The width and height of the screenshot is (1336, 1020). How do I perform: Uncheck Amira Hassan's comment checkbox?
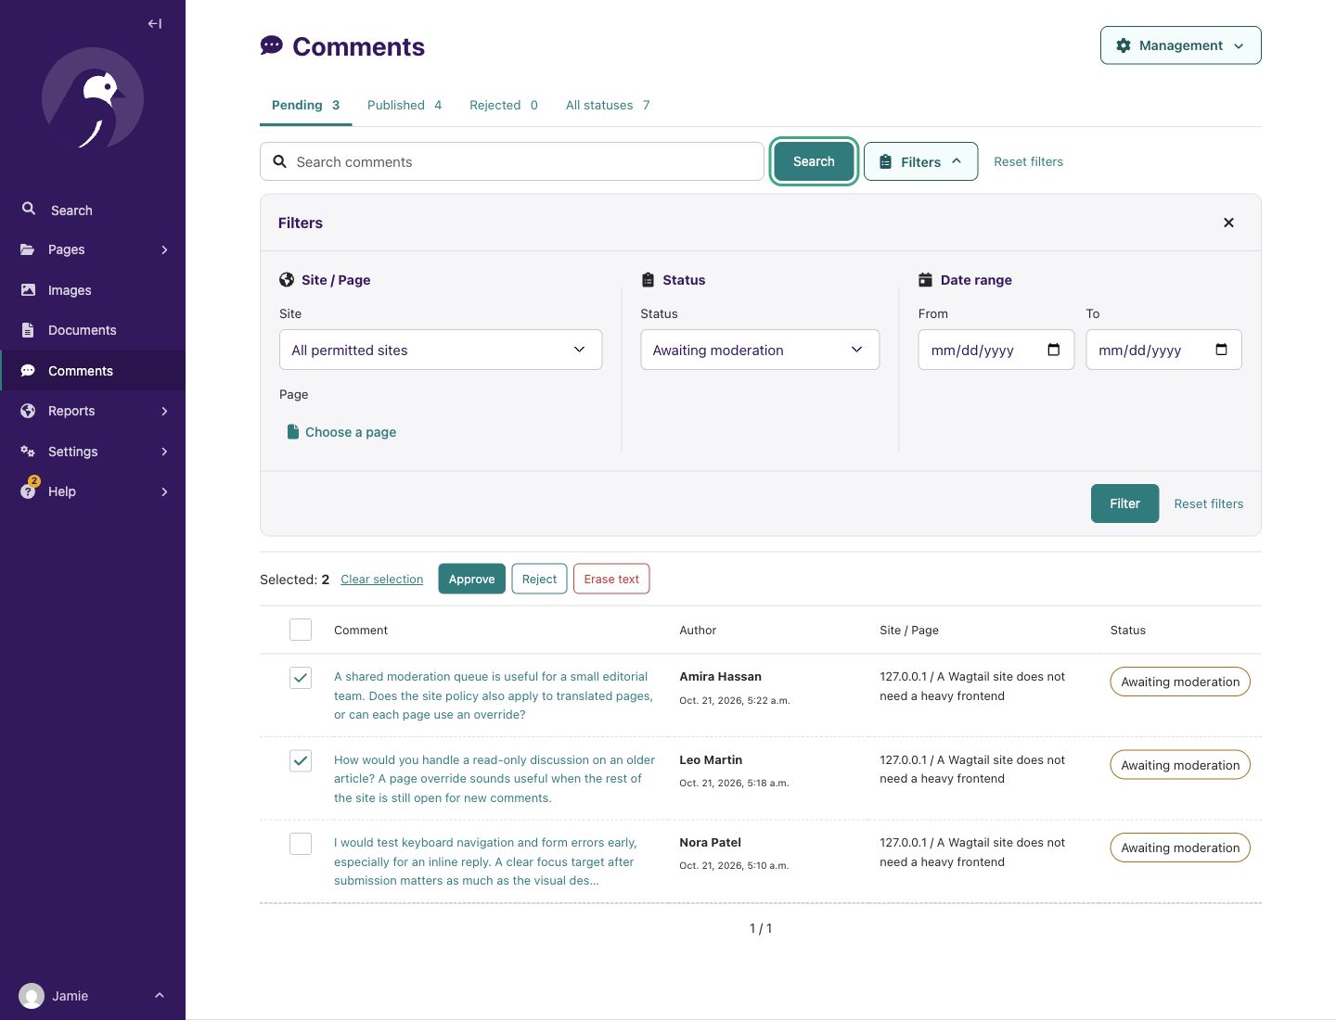point(301,678)
